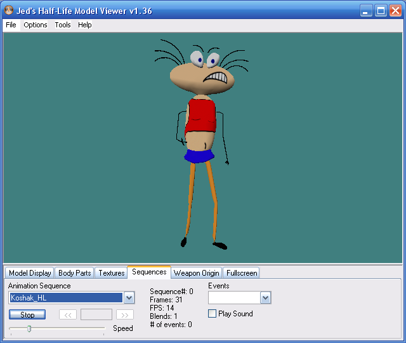Switch to the Model Display tab

tap(30, 273)
